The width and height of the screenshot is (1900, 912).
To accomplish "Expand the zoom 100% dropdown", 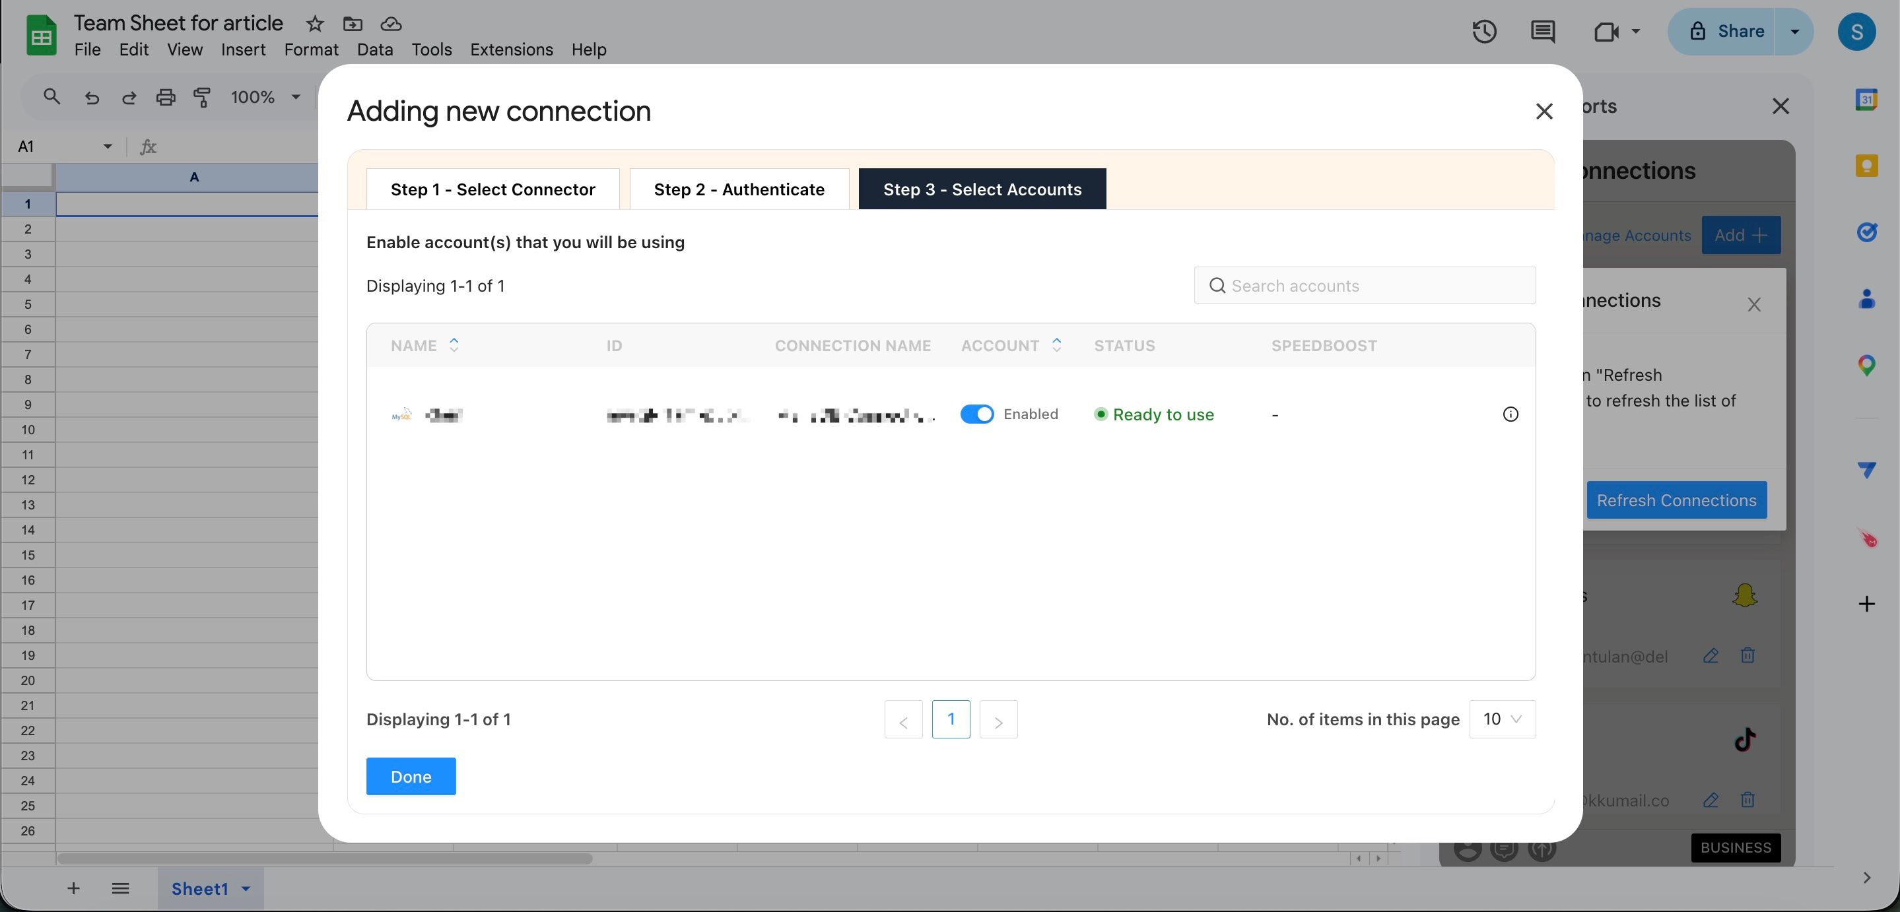I will point(296,96).
